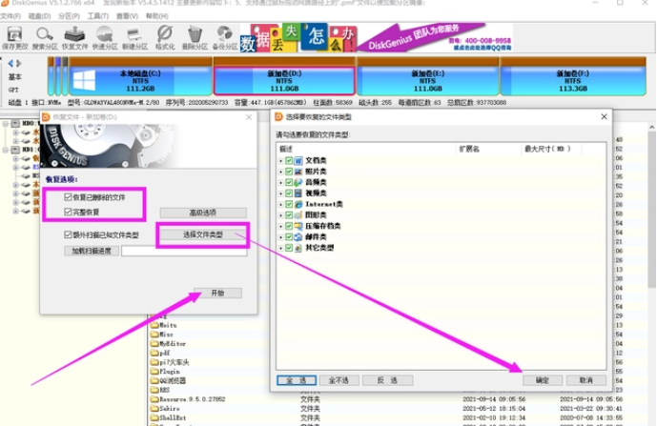657x426 pixels.
Task: Uncheck the 文档类 file type checkbox
Action: click(x=289, y=160)
